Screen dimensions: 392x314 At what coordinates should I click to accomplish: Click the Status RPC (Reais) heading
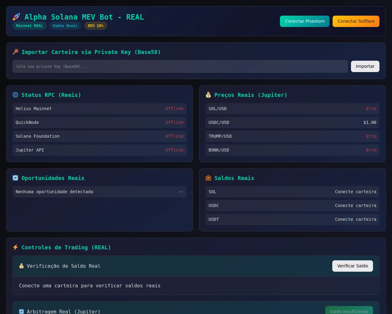51,95
